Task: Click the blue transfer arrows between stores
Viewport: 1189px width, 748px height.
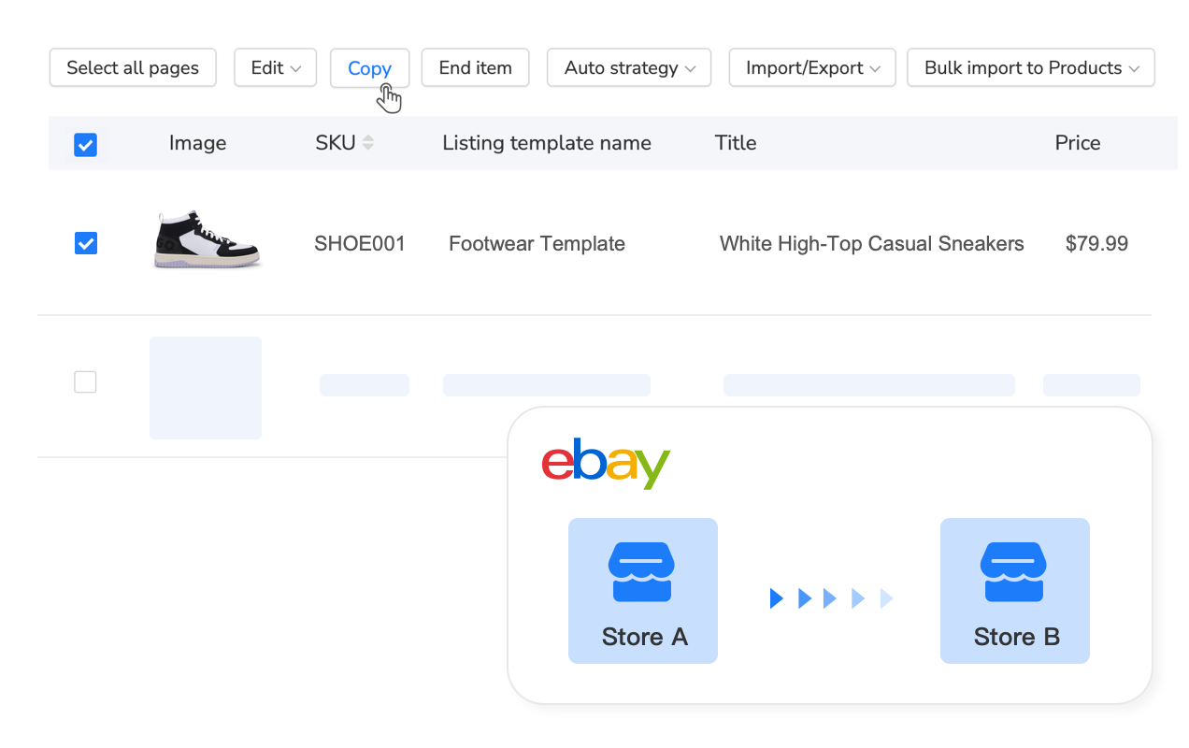Action: pos(828,598)
